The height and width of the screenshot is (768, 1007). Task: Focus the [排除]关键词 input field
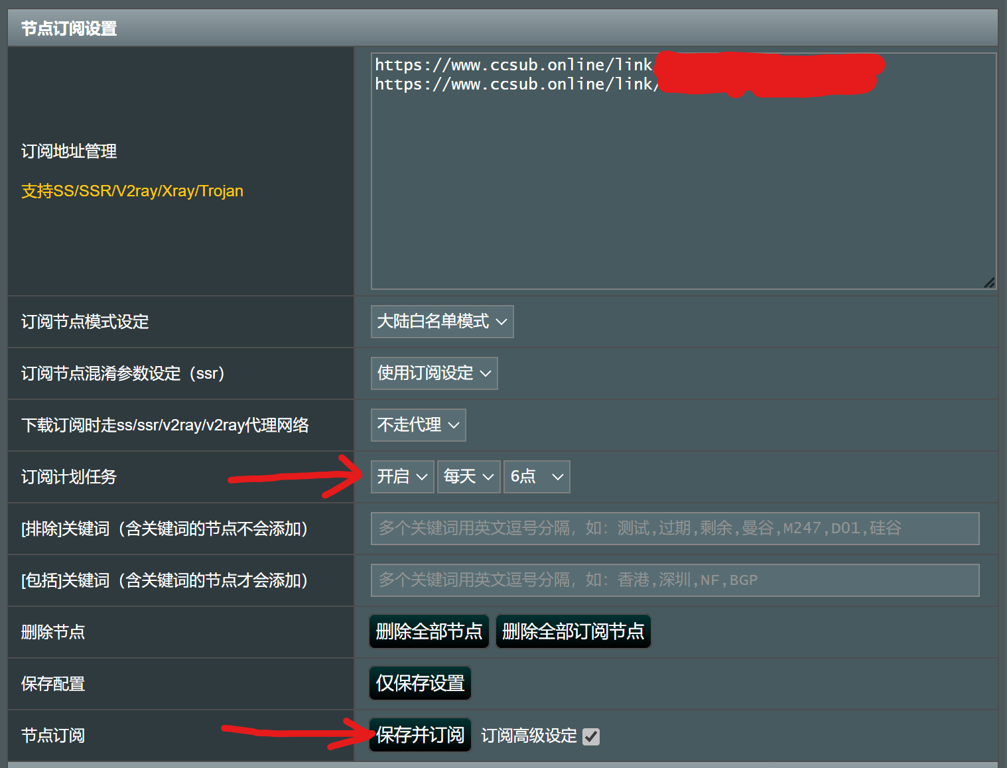tap(675, 529)
